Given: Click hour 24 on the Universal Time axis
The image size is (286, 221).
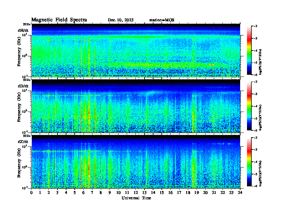Looking at the screenshot, I should (240, 193).
